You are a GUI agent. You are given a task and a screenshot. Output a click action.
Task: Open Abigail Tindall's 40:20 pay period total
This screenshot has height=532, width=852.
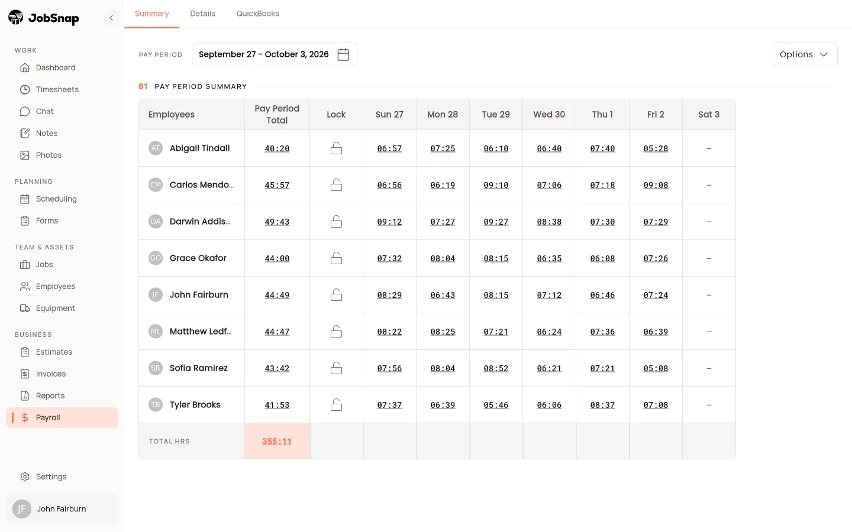pyautogui.click(x=277, y=148)
